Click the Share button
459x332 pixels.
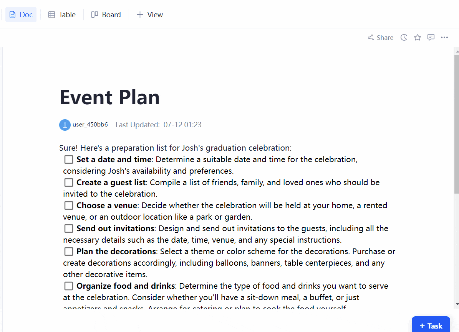381,38
